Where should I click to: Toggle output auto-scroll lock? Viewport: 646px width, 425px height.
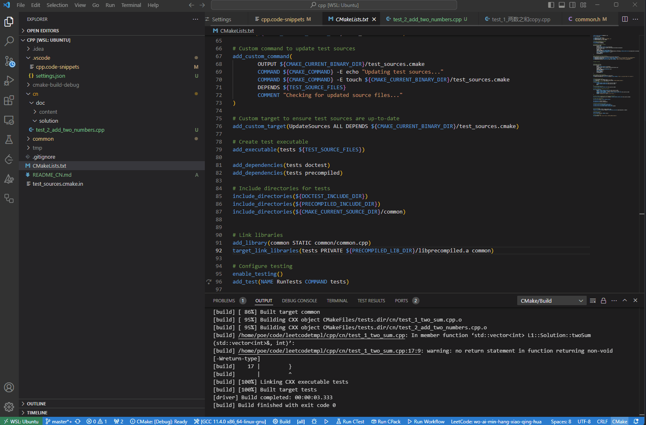603,301
